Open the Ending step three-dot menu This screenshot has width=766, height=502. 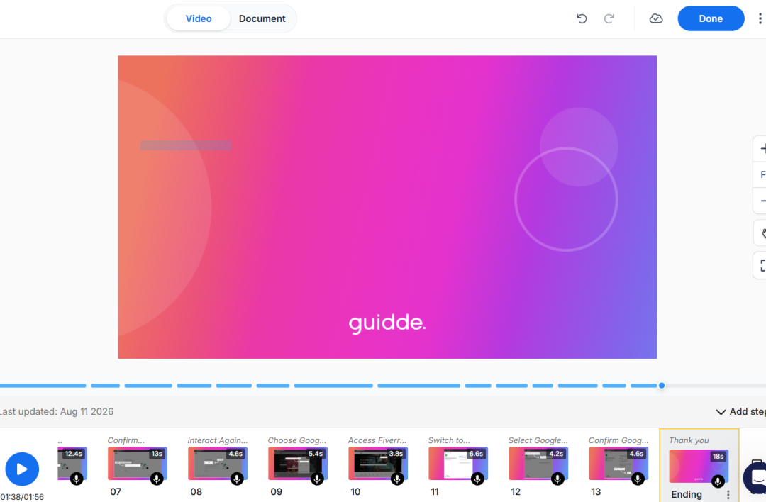point(728,495)
